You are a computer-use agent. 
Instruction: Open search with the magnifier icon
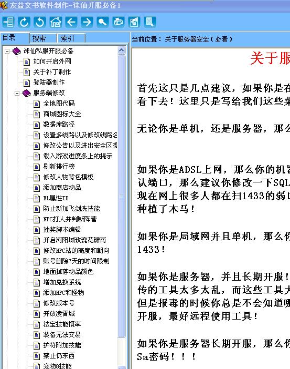coord(103,22)
